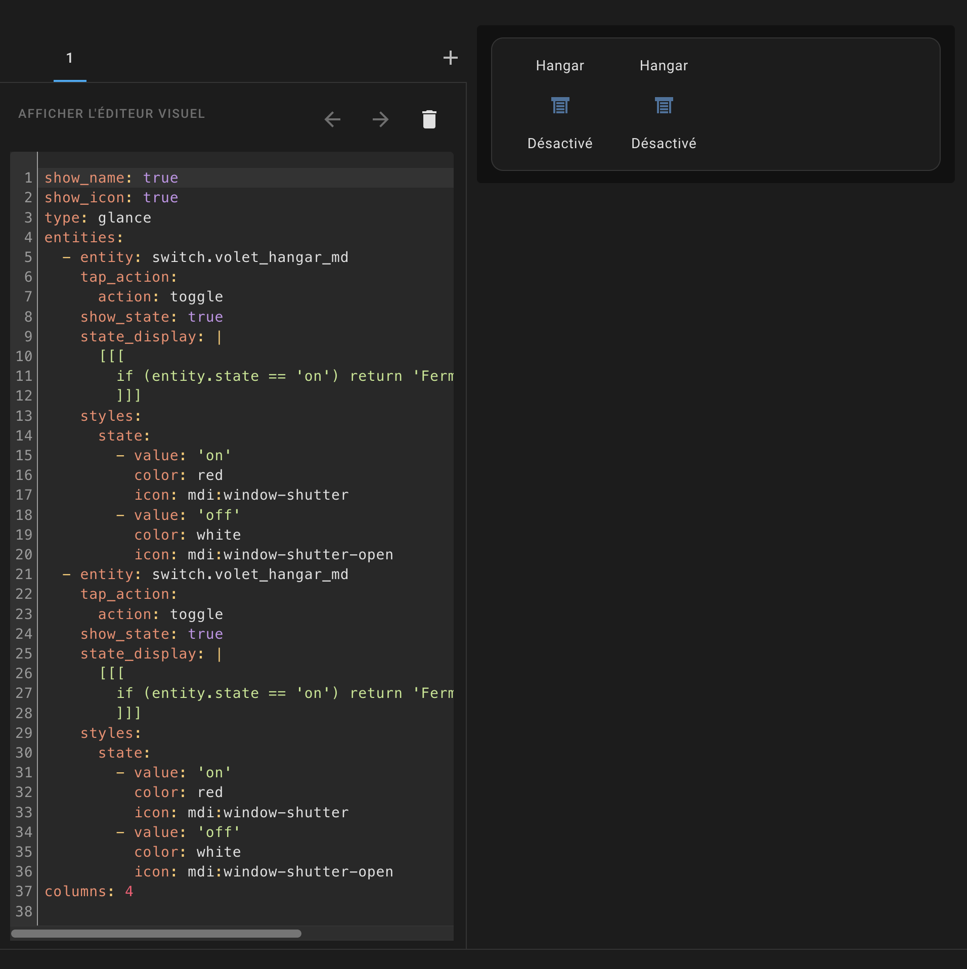This screenshot has height=969, width=967.
Task: Place cursor on the show_name line
Action: [x=110, y=178]
